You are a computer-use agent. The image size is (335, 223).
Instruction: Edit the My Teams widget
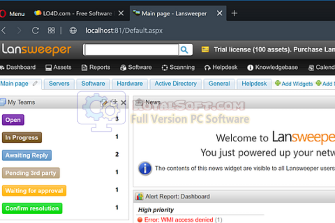tap(104, 102)
